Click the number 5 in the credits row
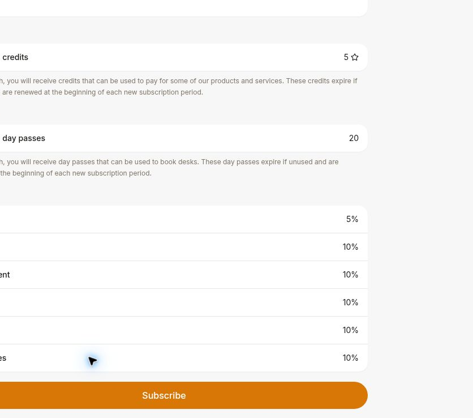The height and width of the screenshot is (418, 473). 346,57
